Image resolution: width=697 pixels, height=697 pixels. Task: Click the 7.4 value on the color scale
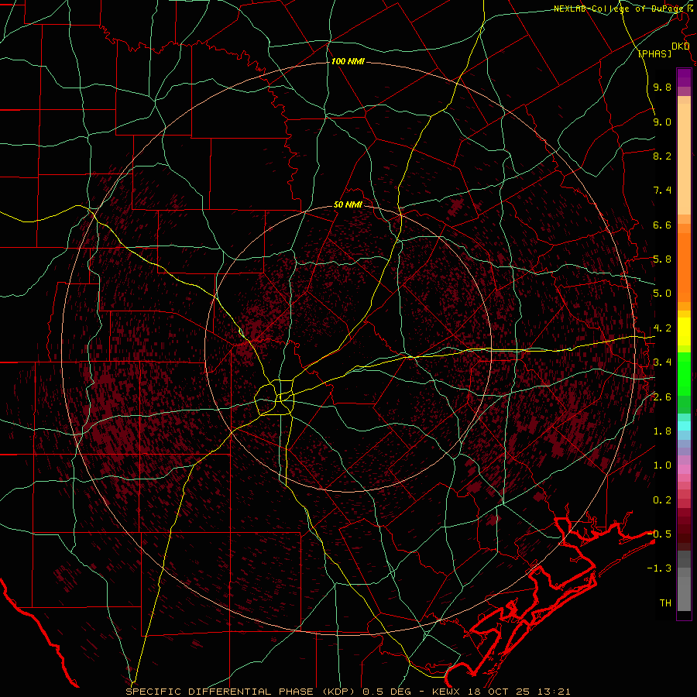662,191
